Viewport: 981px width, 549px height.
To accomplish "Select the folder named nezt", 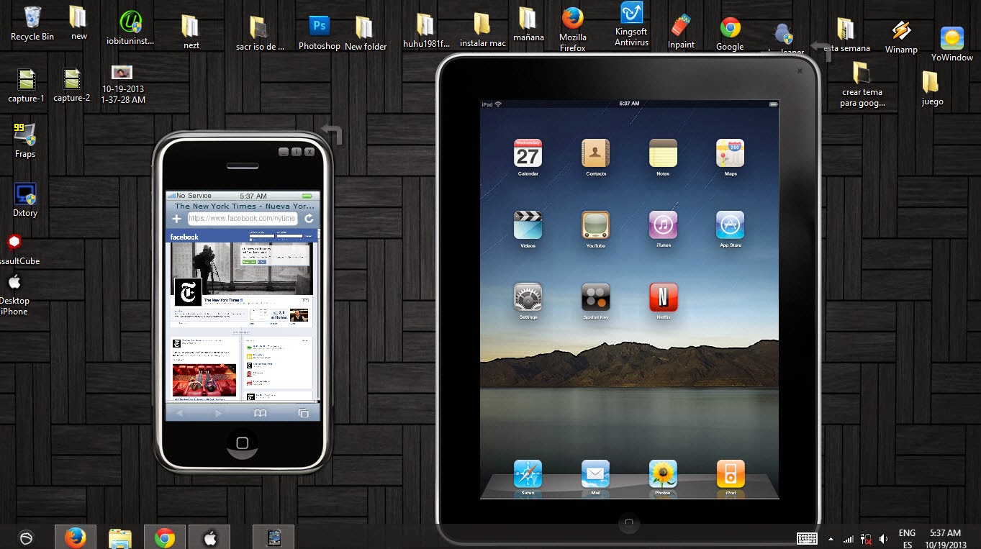I will point(191,32).
